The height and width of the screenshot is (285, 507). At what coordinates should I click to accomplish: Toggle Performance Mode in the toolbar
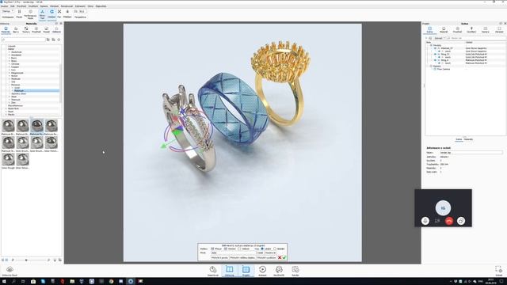(30, 14)
